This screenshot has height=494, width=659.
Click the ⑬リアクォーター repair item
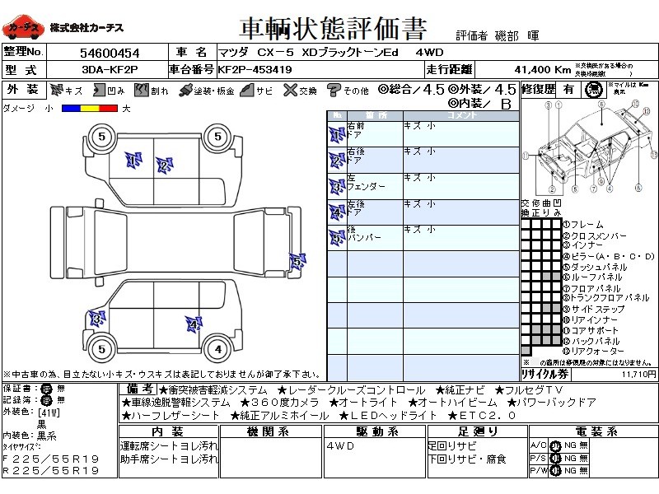pyautogui.click(x=593, y=351)
